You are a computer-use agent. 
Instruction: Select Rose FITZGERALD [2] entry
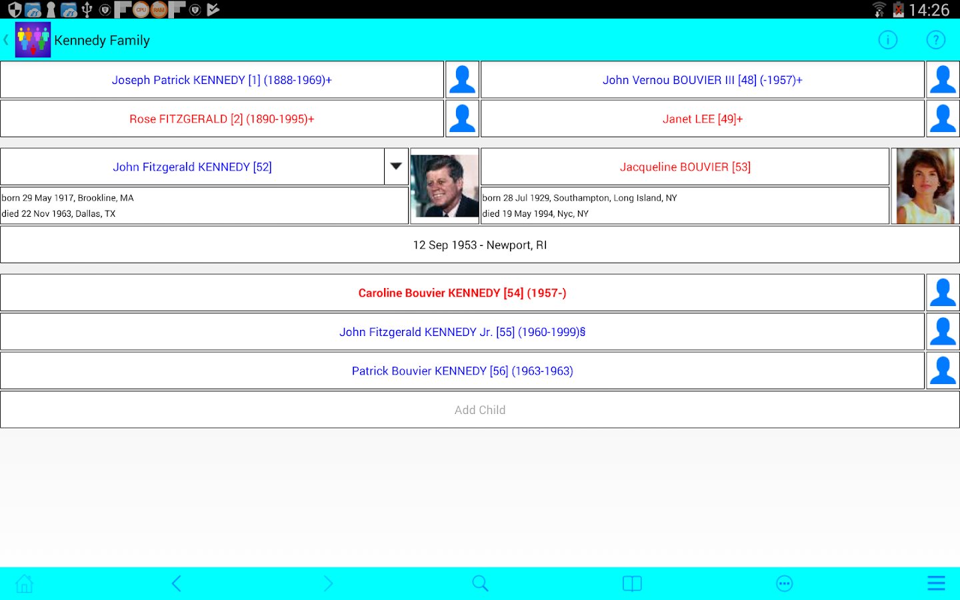point(222,119)
